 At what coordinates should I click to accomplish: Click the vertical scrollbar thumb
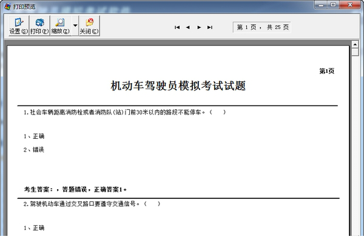point(355,52)
